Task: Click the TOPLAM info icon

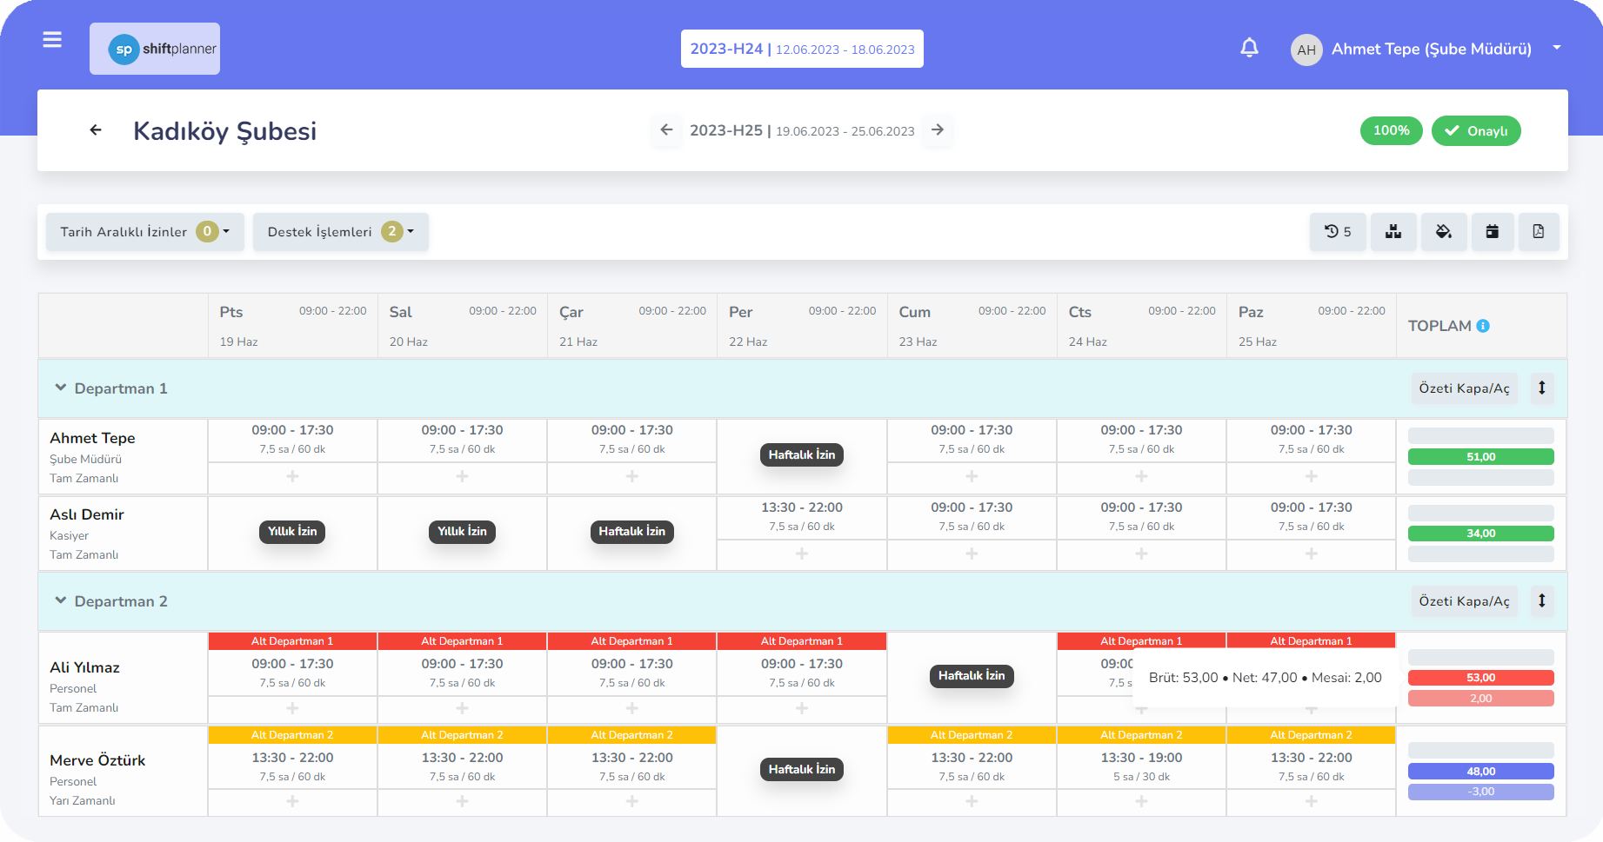Action: [1483, 326]
